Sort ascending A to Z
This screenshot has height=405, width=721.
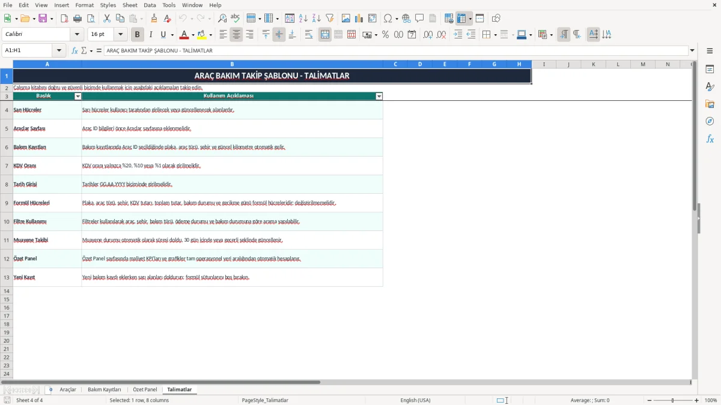click(x=303, y=19)
